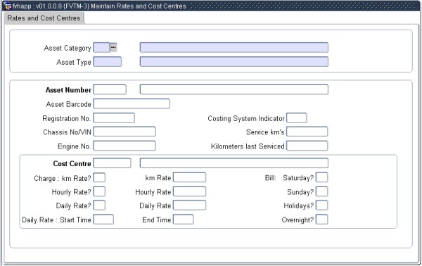Click the Asset Type code field
422x266 pixels.
108,62
